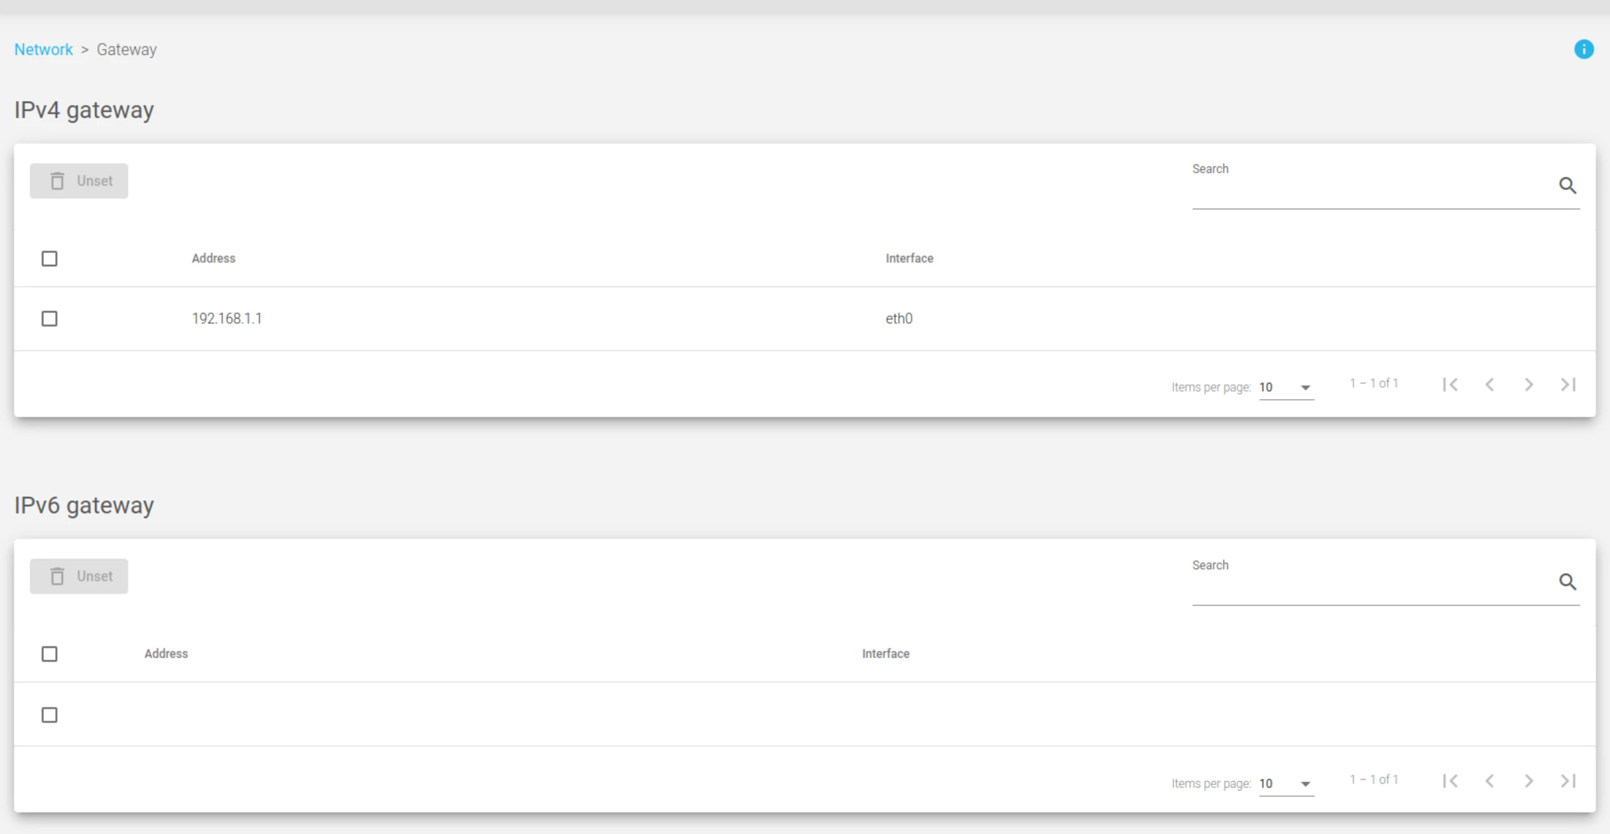
Task: Go to last page in IPv6 table
Action: coord(1568,781)
